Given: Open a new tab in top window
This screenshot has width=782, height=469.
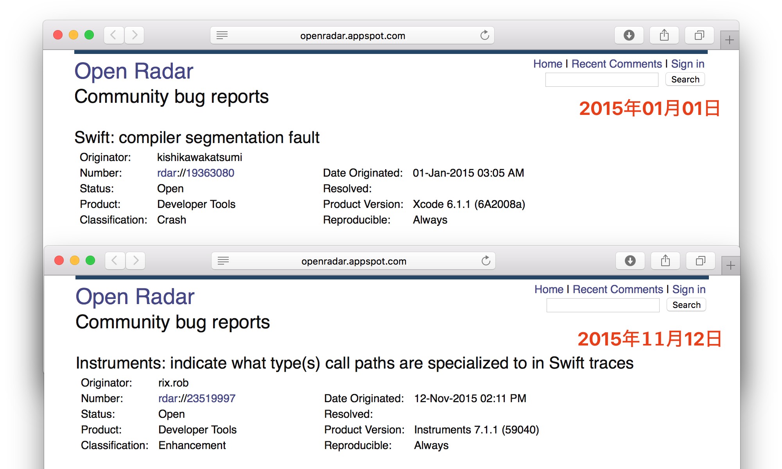Looking at the screenshot, I should click(729, 40).
